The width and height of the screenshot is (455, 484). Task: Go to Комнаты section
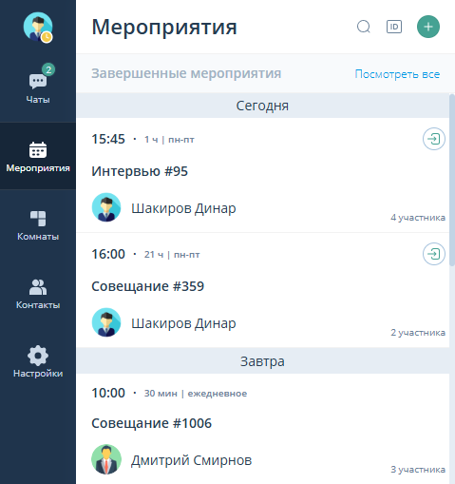tap(38, 225)
